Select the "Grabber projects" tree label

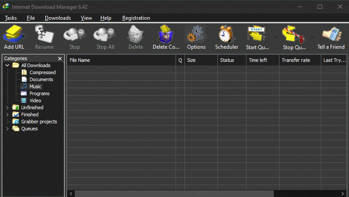click(x=39, y=122)
